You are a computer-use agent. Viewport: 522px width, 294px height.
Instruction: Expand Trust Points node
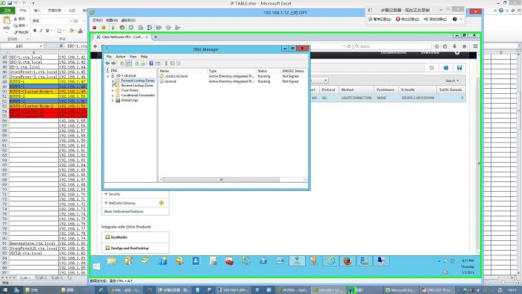(x=113, y=90)
